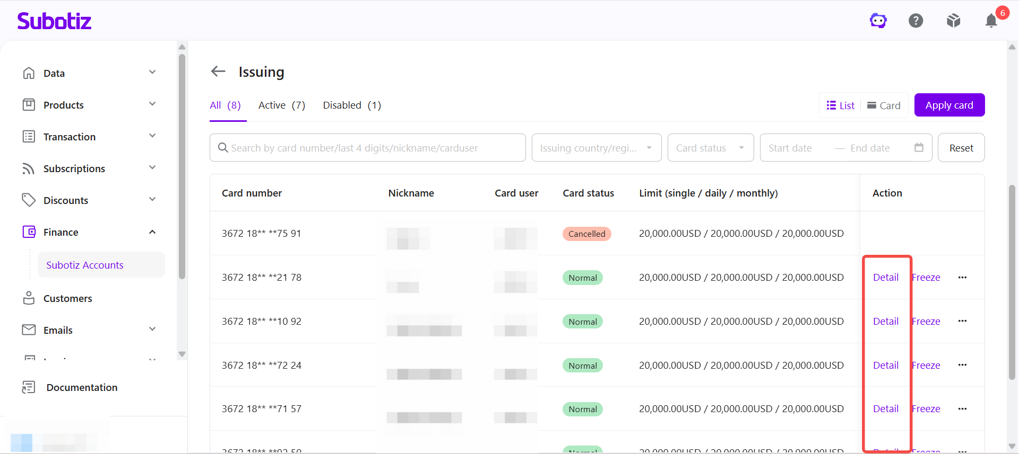The height and width of the screenshot is (454, 1019).
Task: Open more options for card ending 21 78
Action: [x=962, y=278]
